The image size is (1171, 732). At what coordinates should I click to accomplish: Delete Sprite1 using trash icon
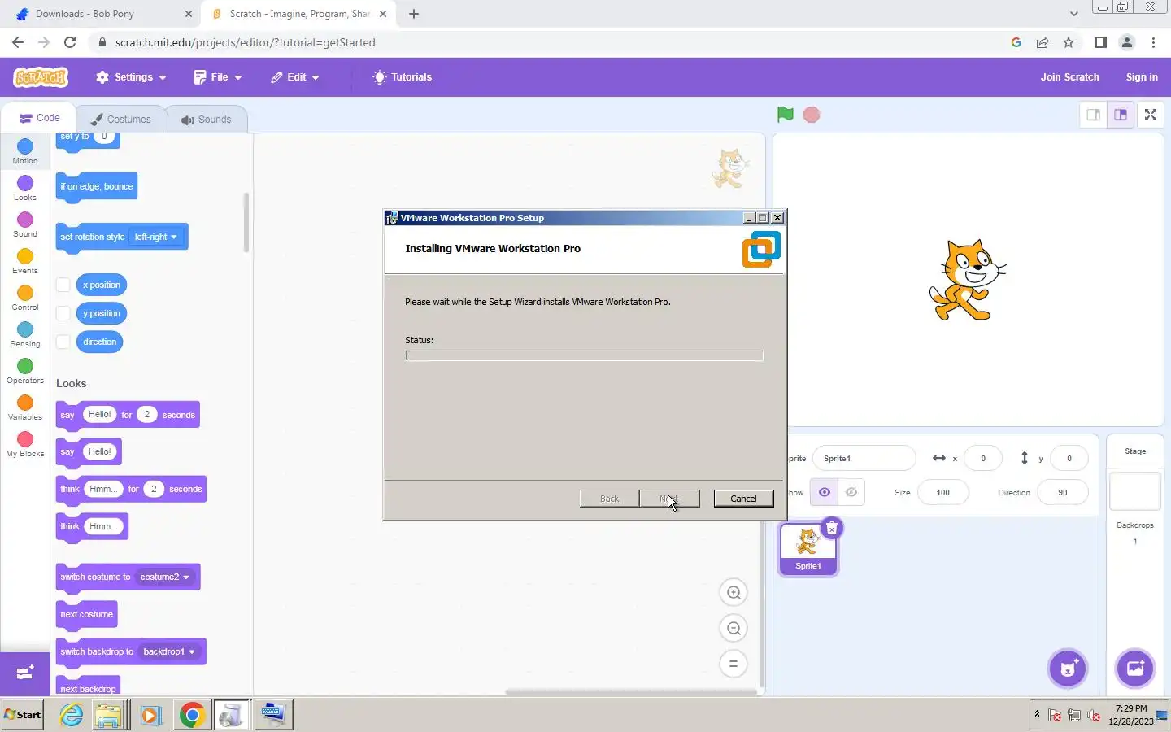832,529
